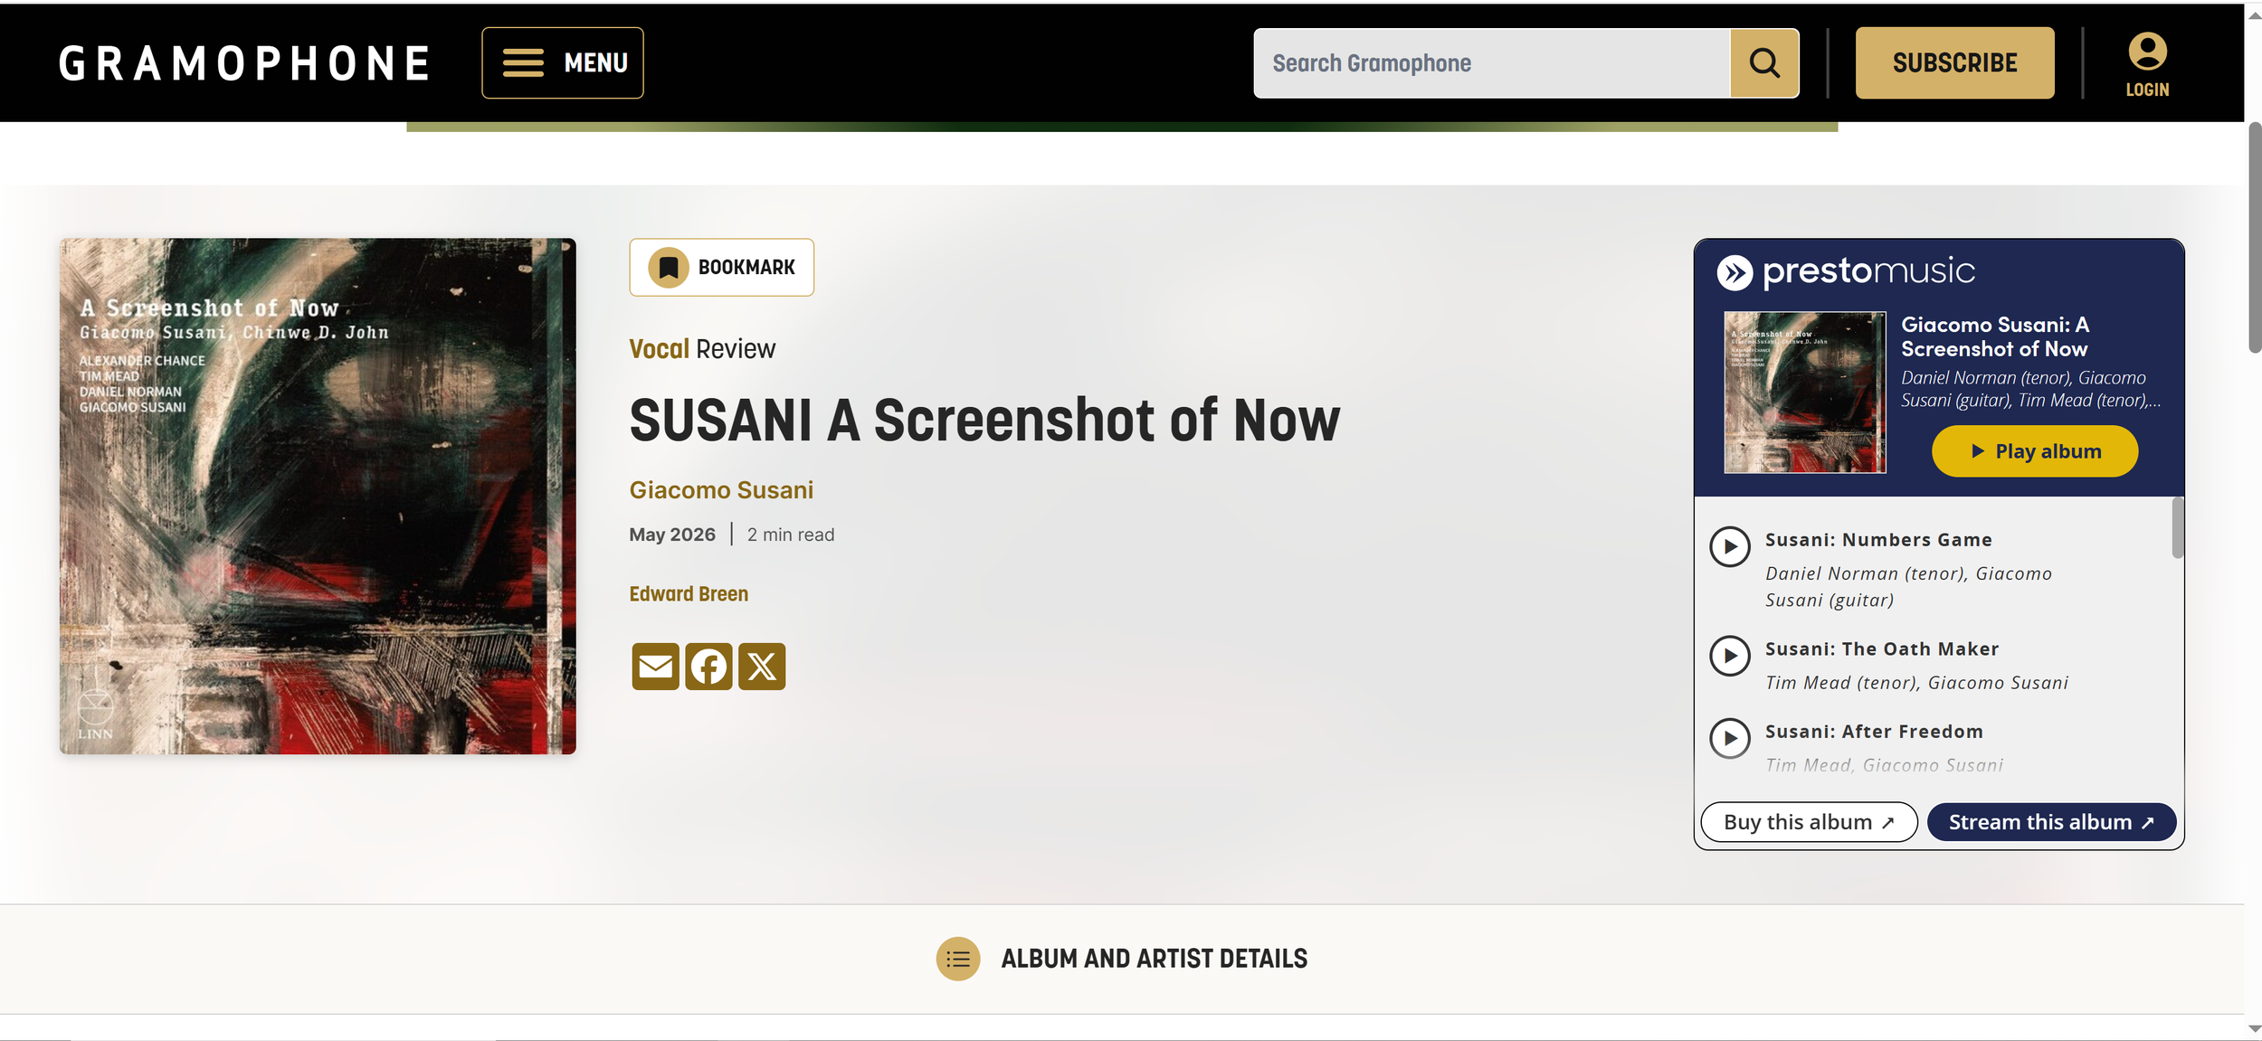The height and width of the screenshot is (1041, 2262).
Task: Click the large album cover image
Action: click(318, 496)
